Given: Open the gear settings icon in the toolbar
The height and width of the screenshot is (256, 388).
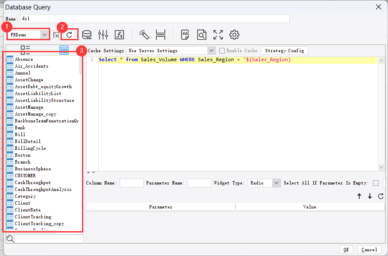Looking at the screenshot, I should (234, 35).
